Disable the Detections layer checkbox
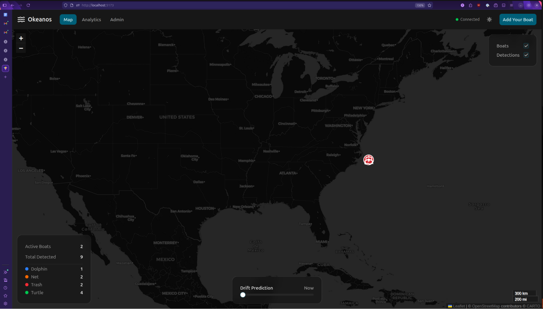The image size is (543, 309). click(526, 55)
